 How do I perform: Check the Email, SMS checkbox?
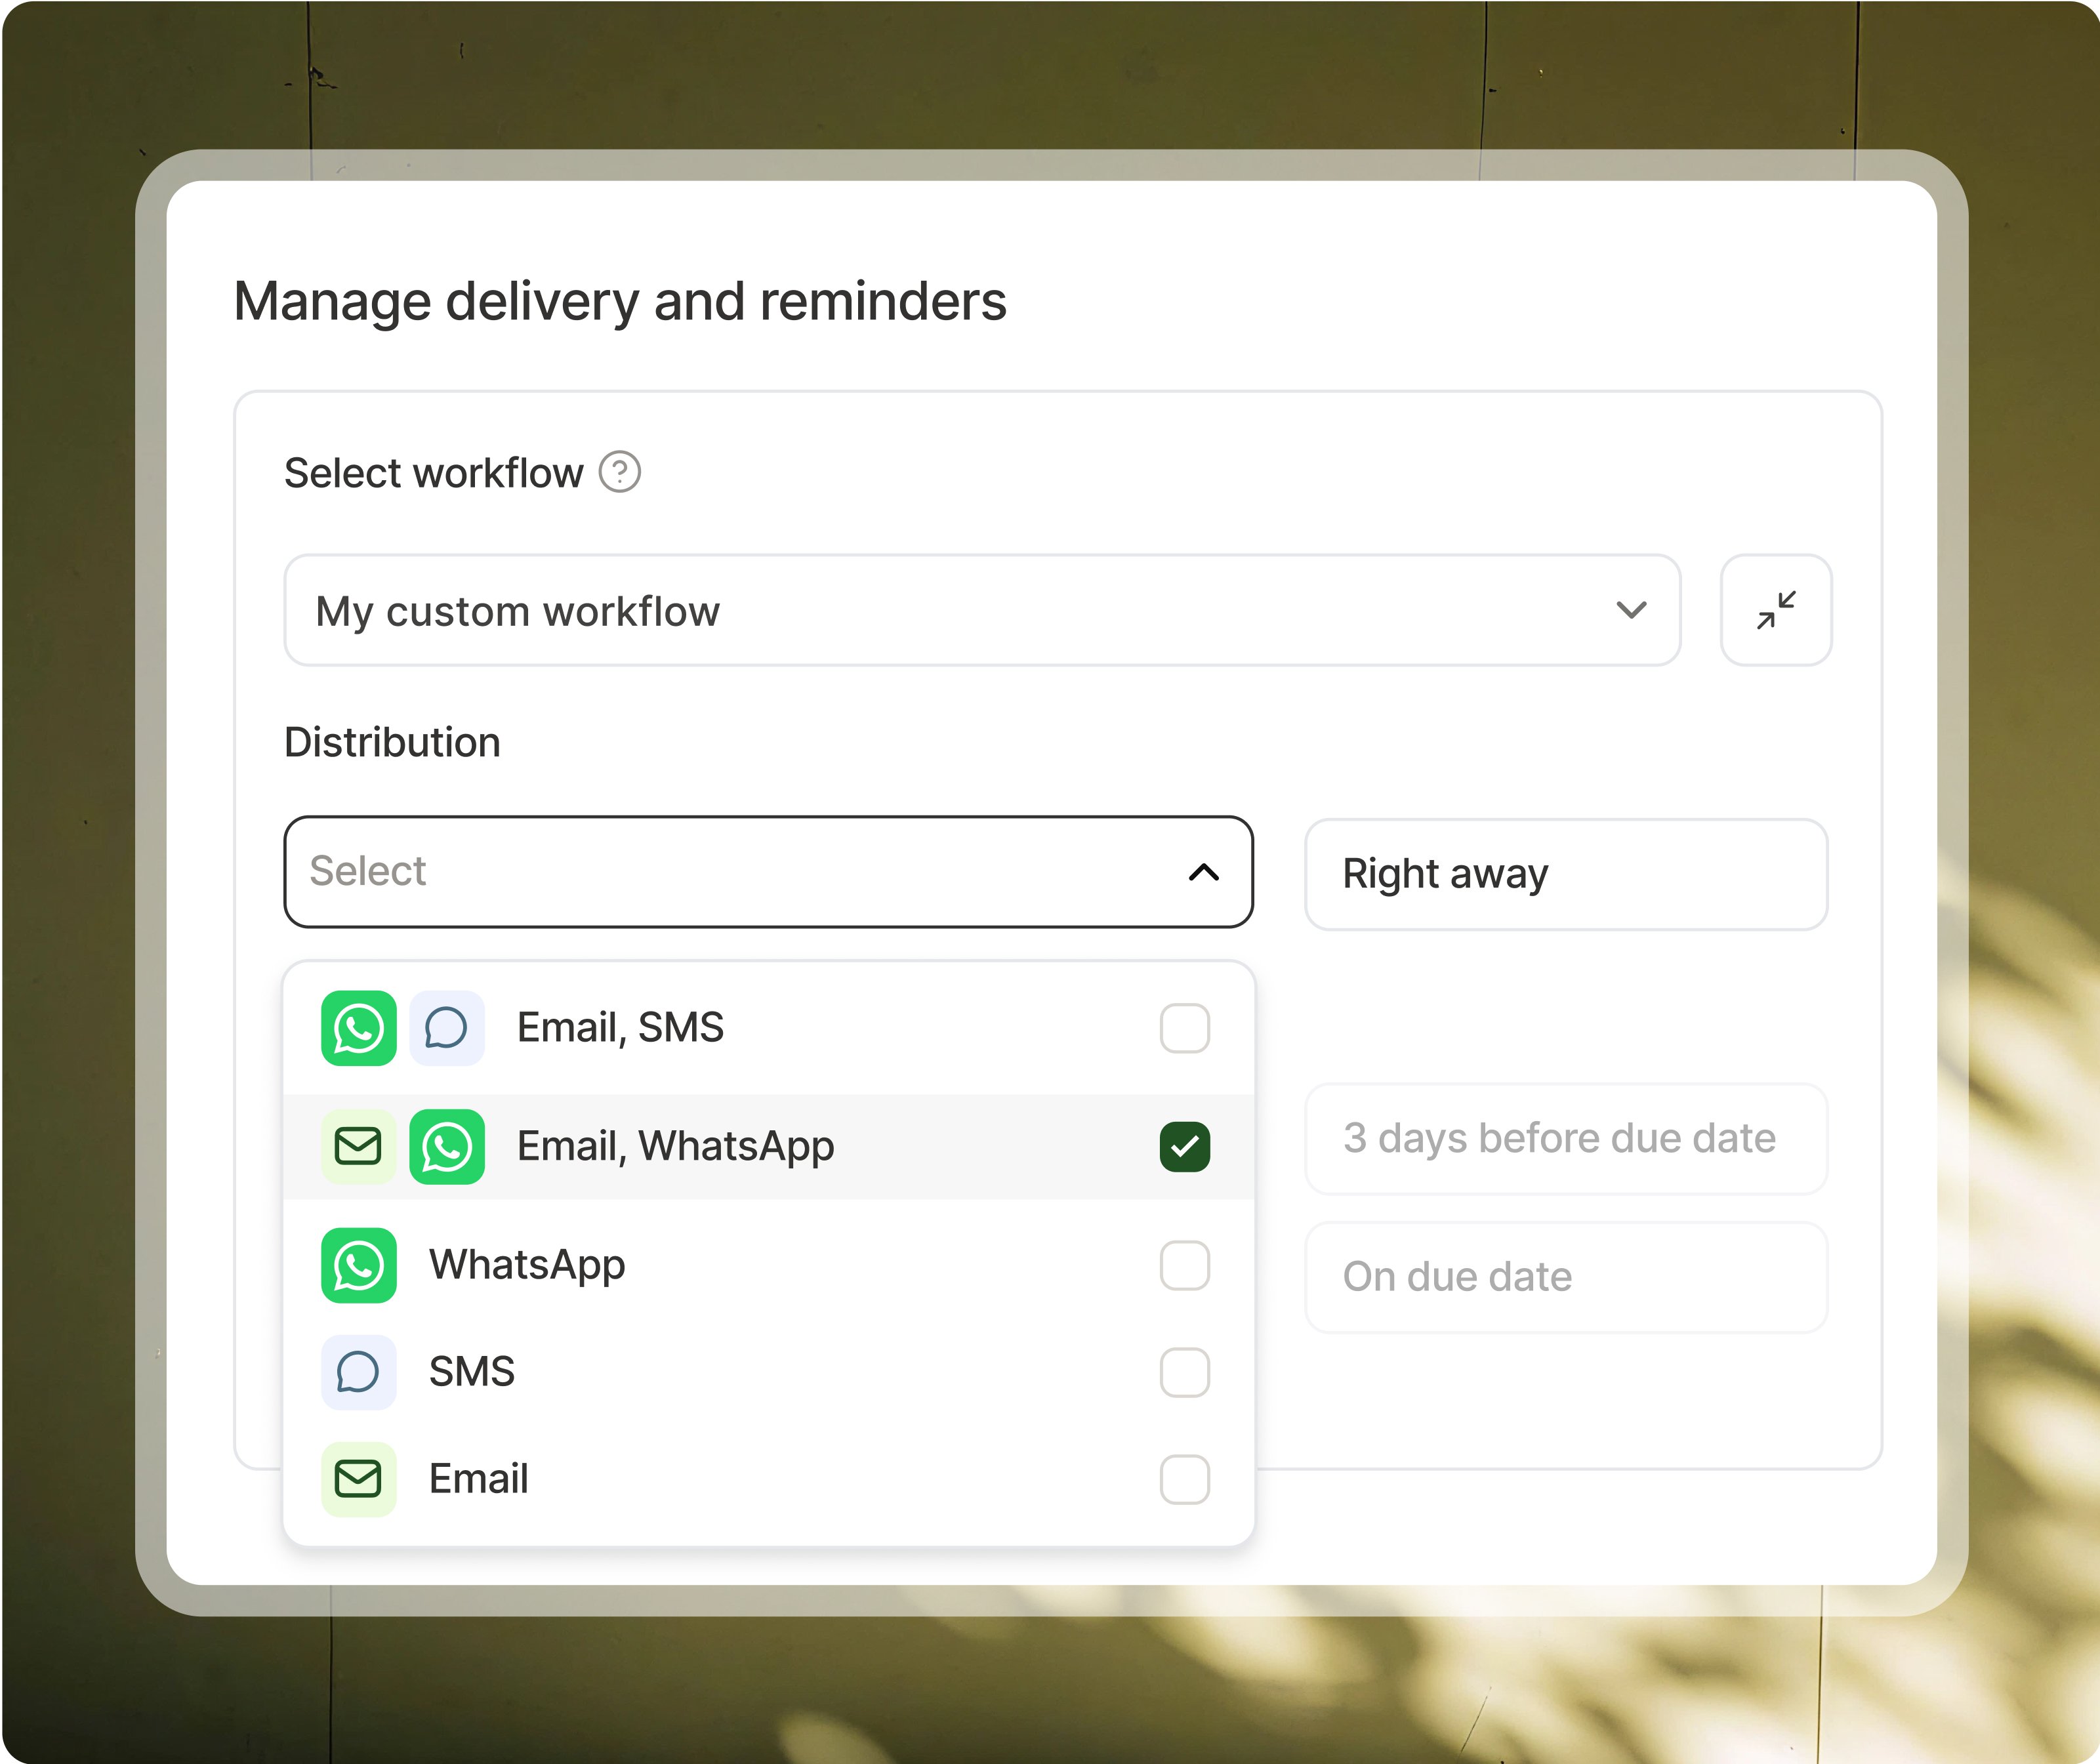coord(1184,1028)
